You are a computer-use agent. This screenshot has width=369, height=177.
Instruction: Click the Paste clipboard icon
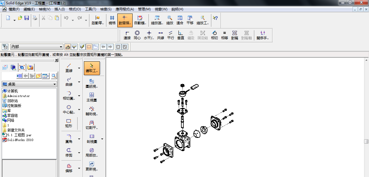click(x=57, y=18)
